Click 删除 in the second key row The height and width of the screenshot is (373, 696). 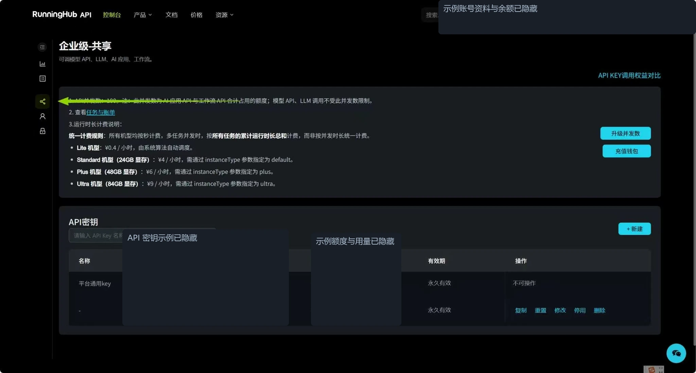599,310
